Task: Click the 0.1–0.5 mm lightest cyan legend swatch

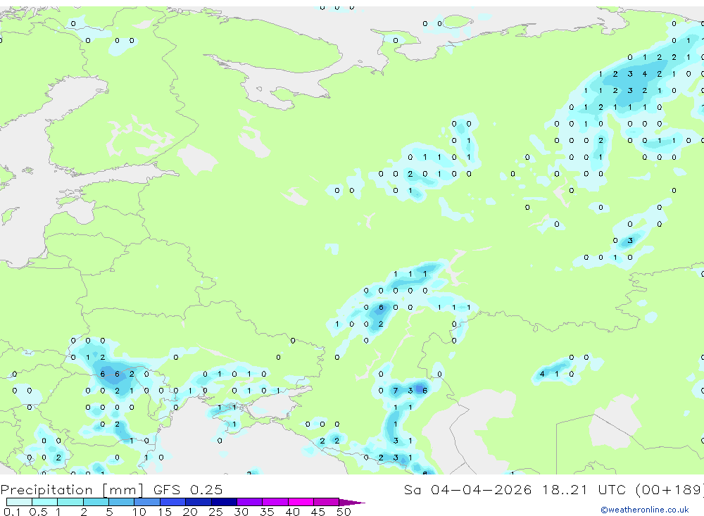Action: tap(19, 502)
